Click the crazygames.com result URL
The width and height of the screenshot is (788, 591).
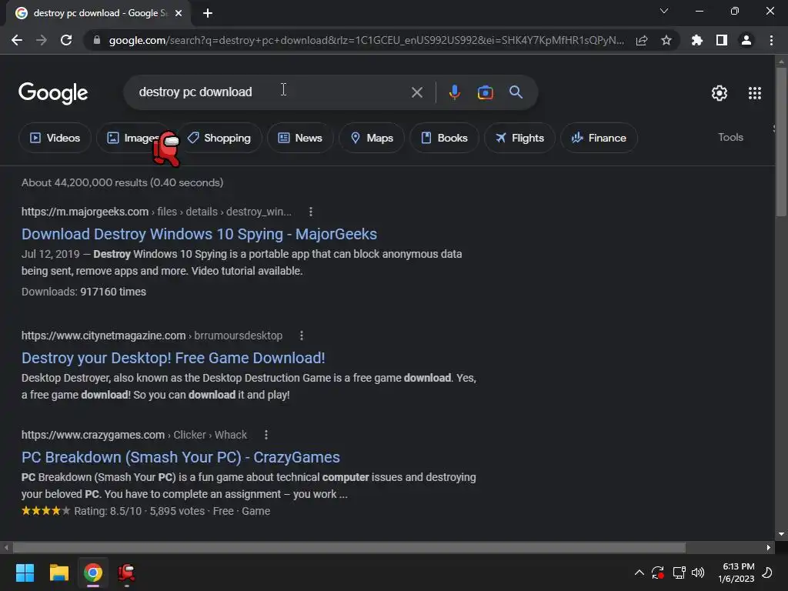tap(134, 435)
